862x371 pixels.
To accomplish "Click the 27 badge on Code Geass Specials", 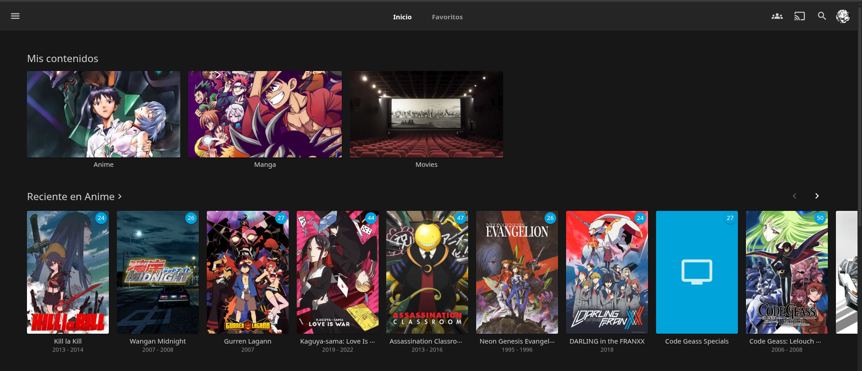I will point(730,218).
